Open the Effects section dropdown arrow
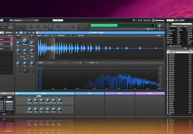 pyautogui.click(x=13, y=93)
